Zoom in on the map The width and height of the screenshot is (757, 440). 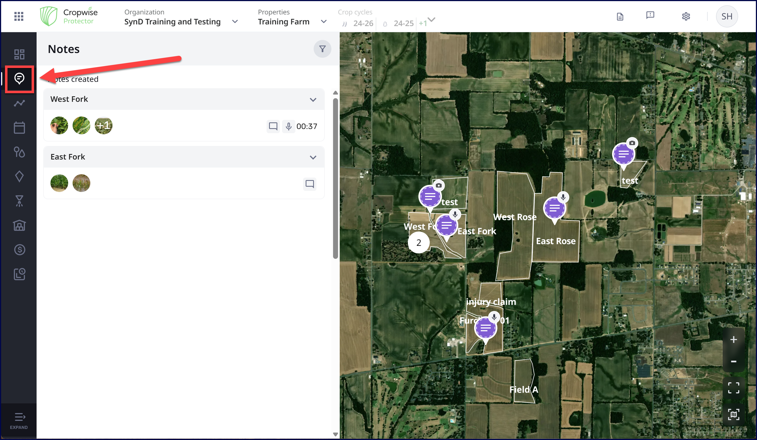point(733,340)
